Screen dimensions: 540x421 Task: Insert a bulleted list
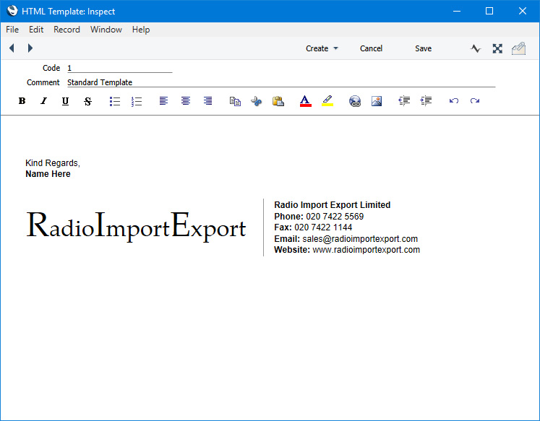coord(115,101)
